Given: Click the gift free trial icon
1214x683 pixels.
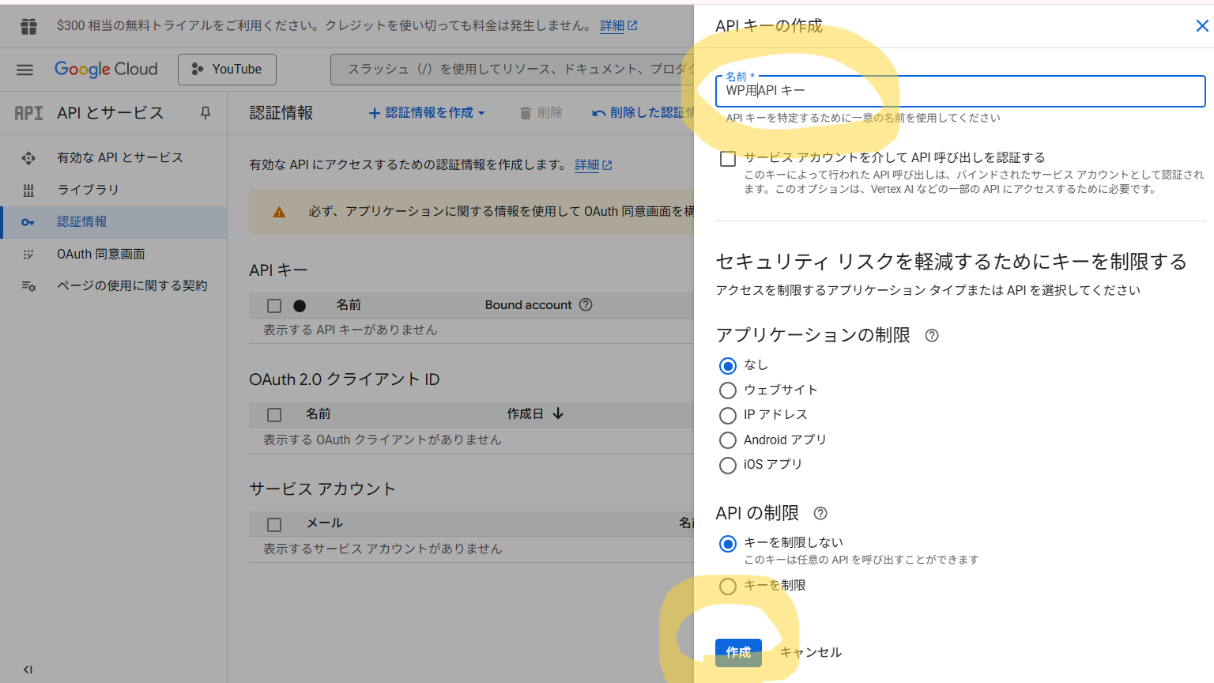Looking at the screenshot, I should tap(29, 26).
